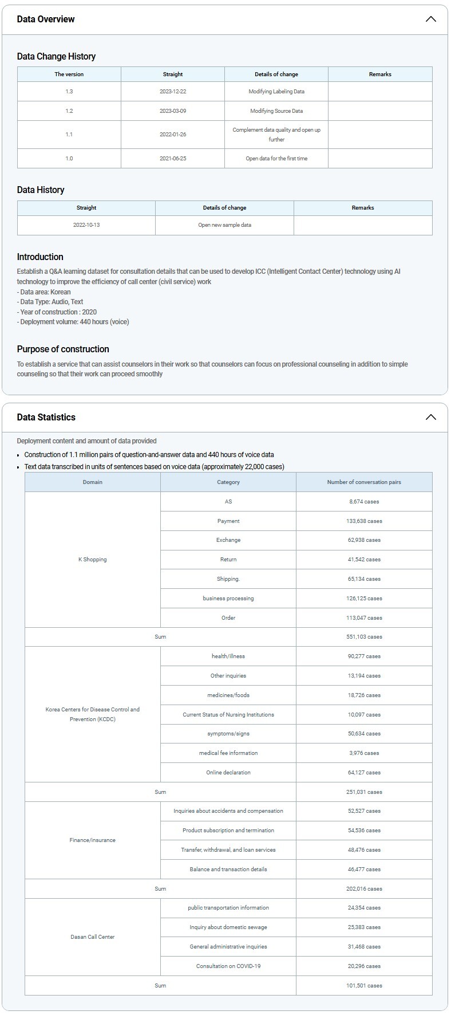Image resolution: width=451 pixels, height=1015 pixels.
Task: Select the 2023-03-09 date cell
Action: (x=172, y=111)
